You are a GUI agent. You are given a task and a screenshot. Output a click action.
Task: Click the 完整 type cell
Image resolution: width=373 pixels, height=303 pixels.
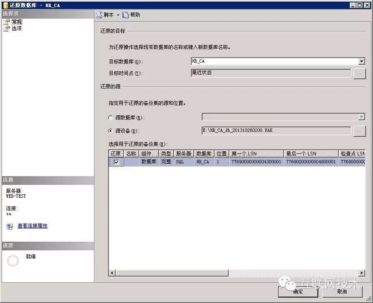tap(166, 162)
